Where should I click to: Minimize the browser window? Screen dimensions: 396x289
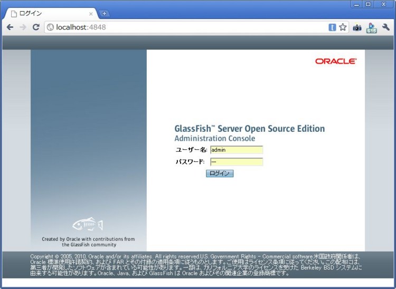tap(356, 5)
